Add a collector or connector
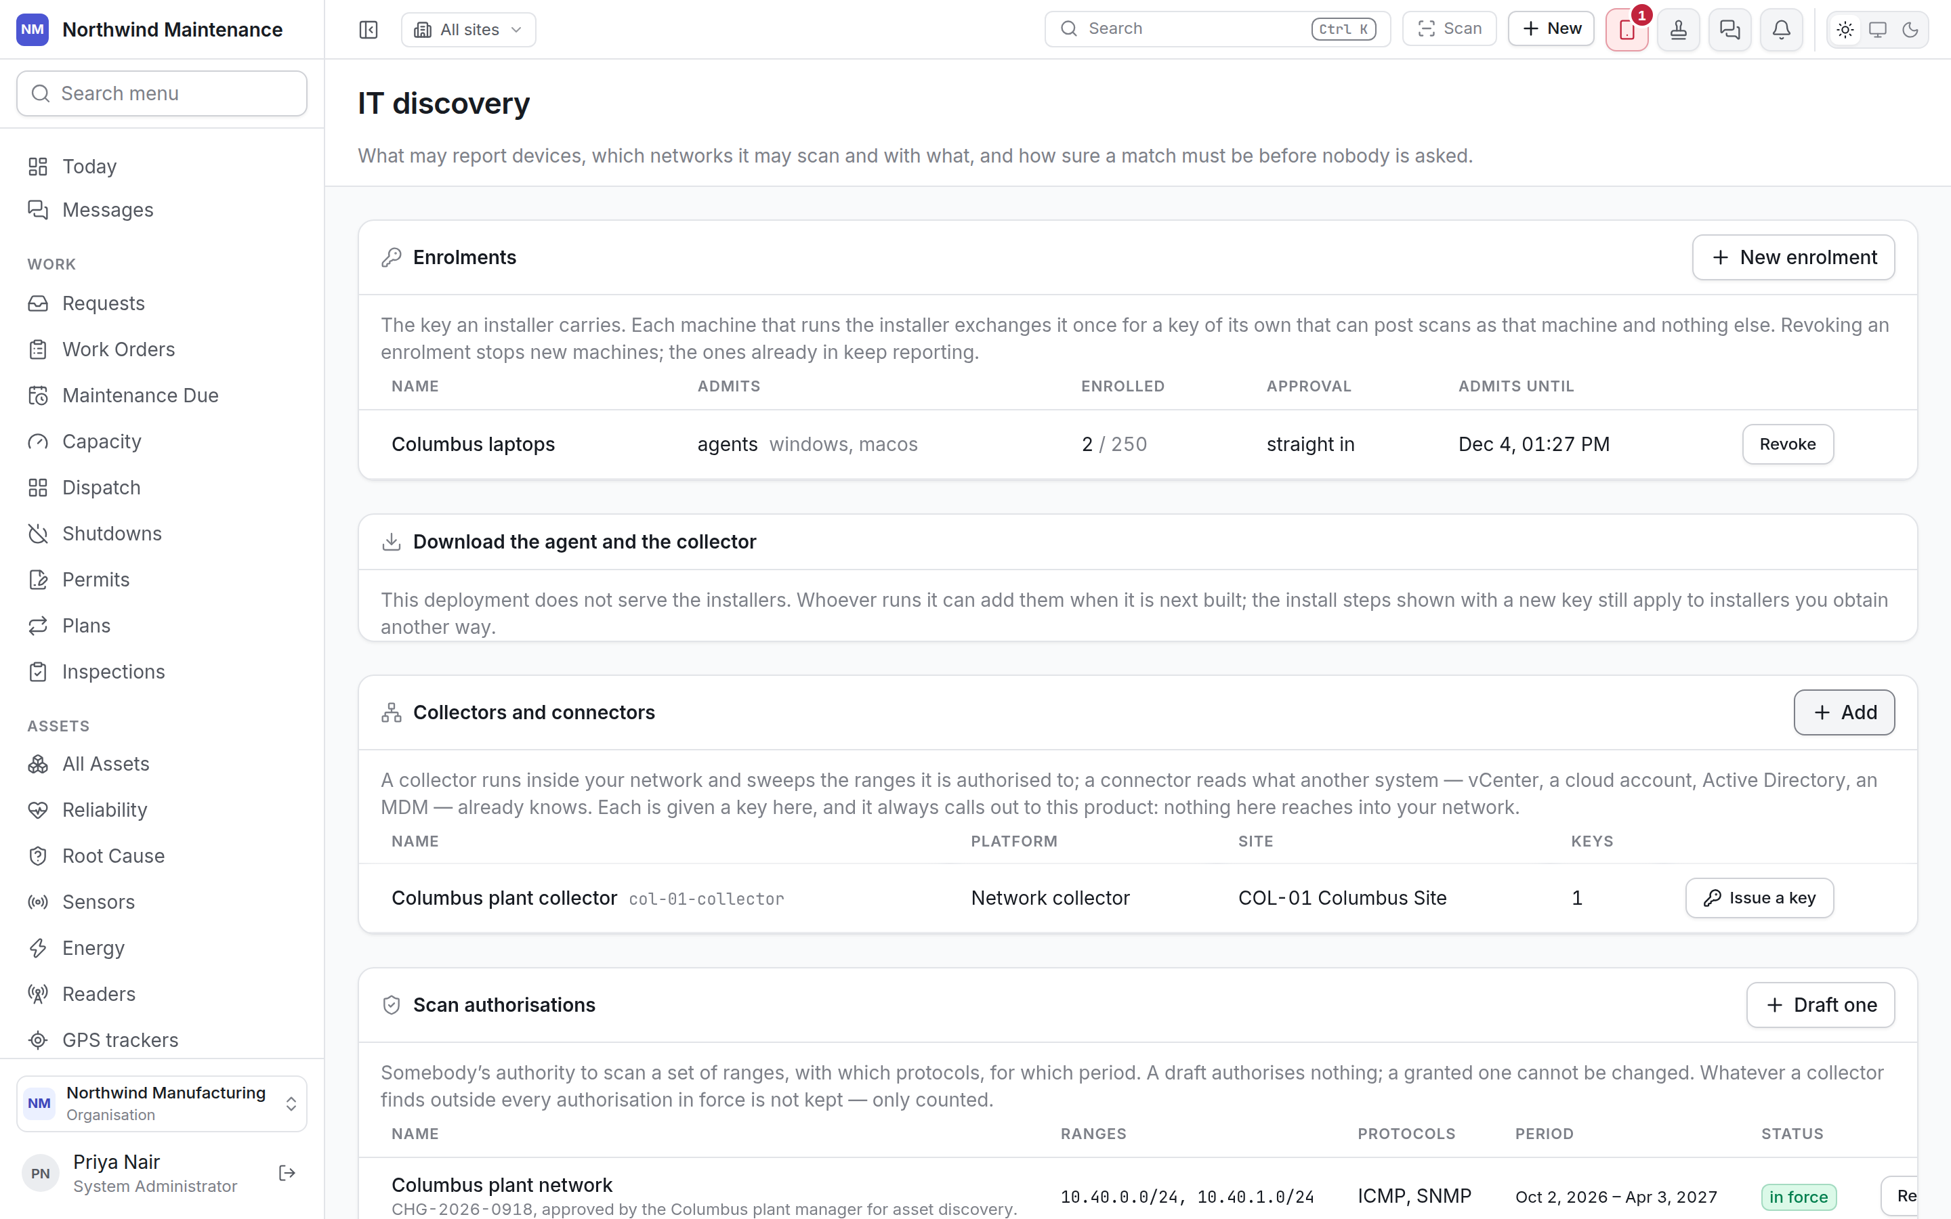The width and height of the screenshot is (1951, 1219). point(1844,712)
